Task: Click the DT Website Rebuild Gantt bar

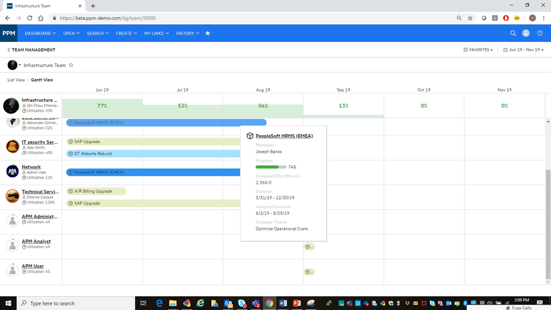Action: pos(153,153)
